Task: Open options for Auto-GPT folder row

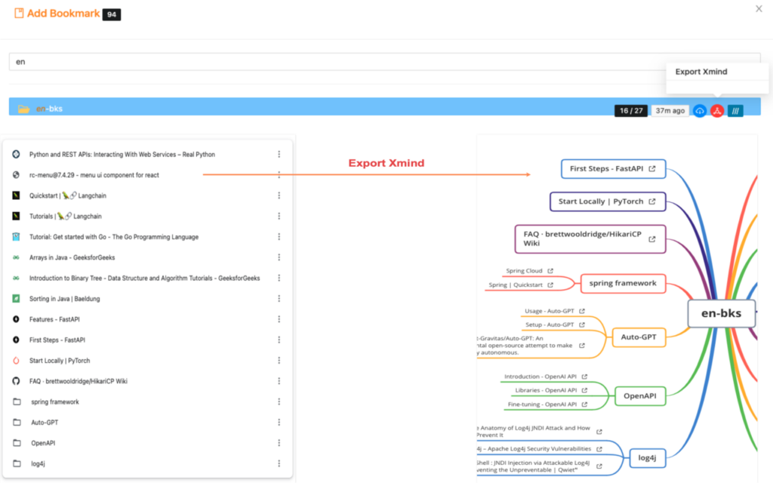Action: click(x=279, y=423)
